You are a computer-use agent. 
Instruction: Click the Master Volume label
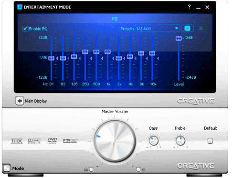point(115,112)
